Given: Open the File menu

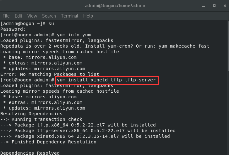Looking at the screenshot, I should point(6,16).
